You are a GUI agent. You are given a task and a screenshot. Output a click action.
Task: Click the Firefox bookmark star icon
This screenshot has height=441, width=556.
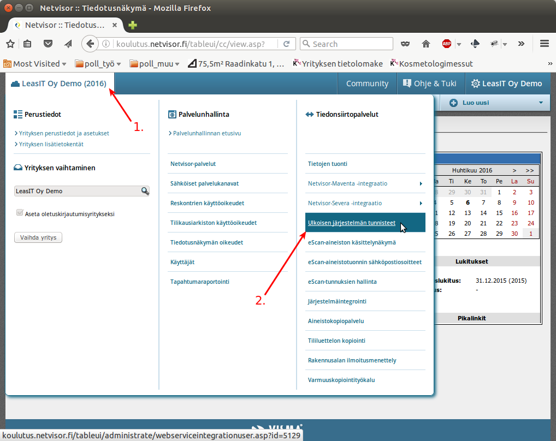point(9,44)
